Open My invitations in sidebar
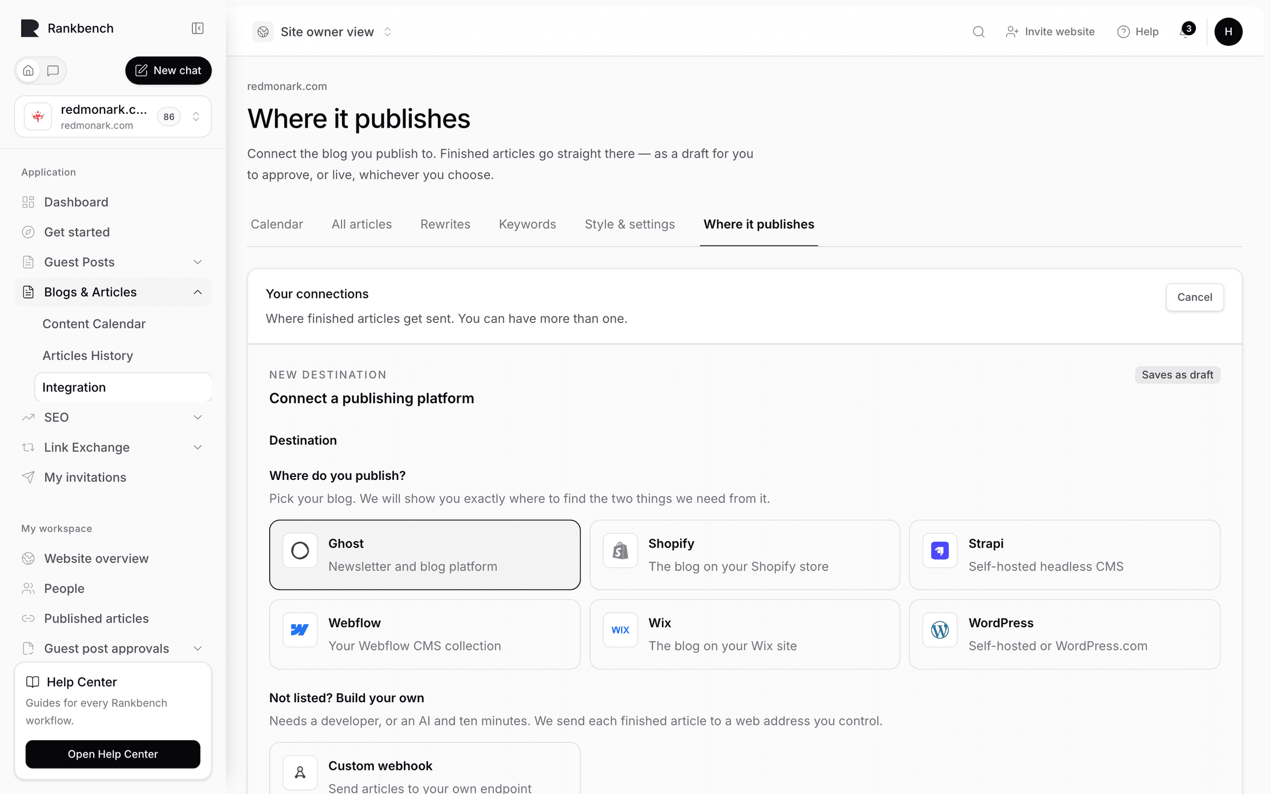Screen dimensions: 1271x794 113,478
